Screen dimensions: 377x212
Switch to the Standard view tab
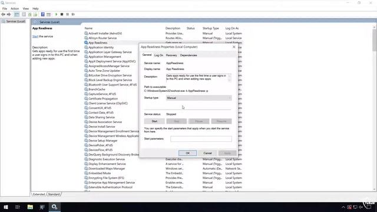pyautogui.click(x=54, y=194)
